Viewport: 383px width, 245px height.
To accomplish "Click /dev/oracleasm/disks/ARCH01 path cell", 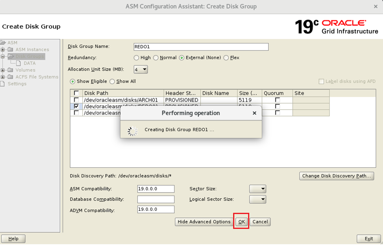I will tap(123, 100).
